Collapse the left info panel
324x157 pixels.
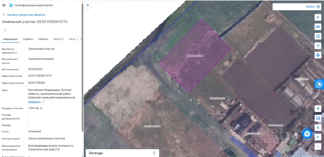point(88,5)
